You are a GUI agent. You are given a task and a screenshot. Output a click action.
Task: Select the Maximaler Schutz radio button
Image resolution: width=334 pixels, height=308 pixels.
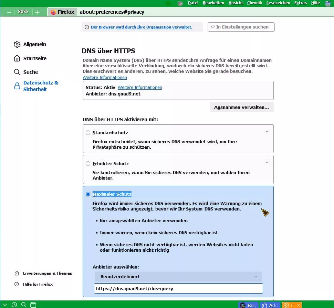88,194
